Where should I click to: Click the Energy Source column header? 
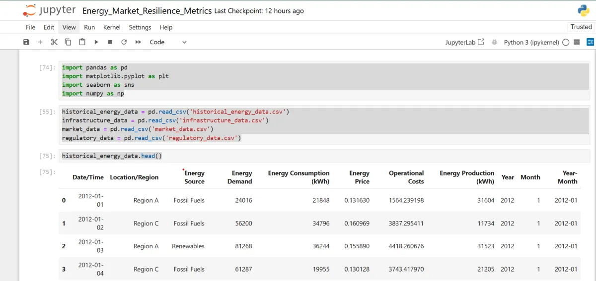pyautogui.click(x=194, y=177)
